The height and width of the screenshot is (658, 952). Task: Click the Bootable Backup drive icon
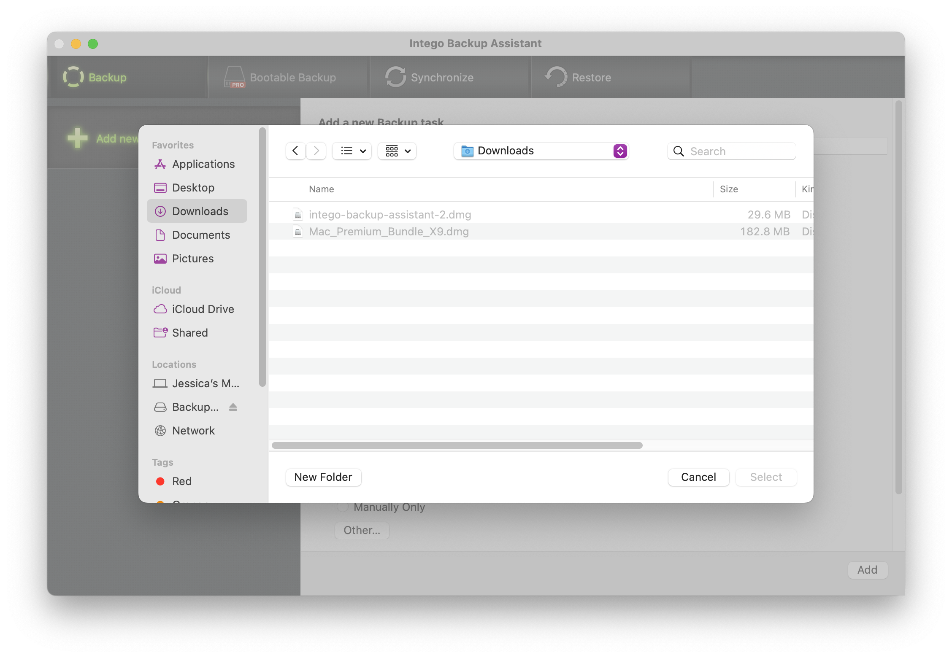click(235, 77)
